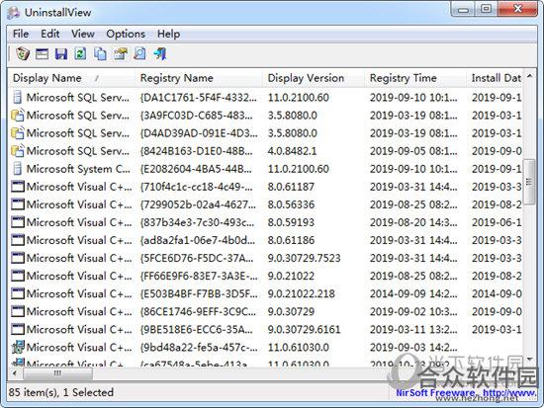Click icon of the Visual C++ 8.0.61187 row
The width and height of the screenshot is (544, 408).
pos(18,187)
